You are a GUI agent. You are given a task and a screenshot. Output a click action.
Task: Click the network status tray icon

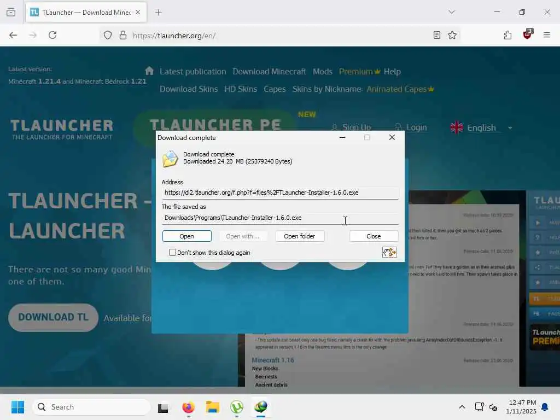click(479, 407)
